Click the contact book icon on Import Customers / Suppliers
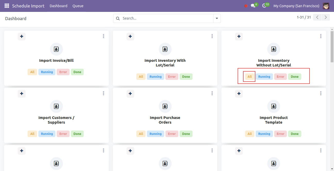334x171 pixels. (56, 106)
